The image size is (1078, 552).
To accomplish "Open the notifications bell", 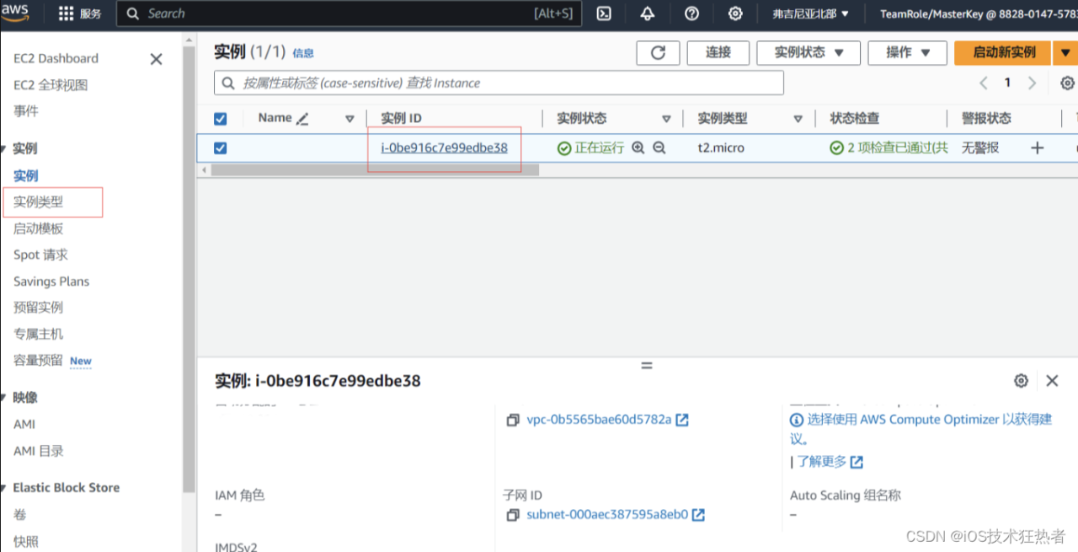I will tap(645, 13).
